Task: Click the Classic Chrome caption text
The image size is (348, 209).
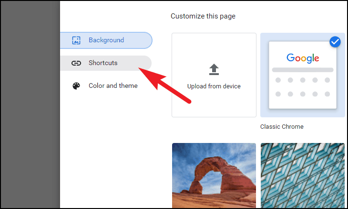Action: tap(282, 127)
